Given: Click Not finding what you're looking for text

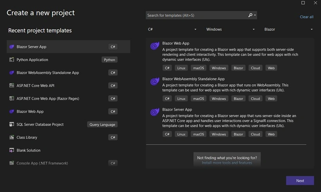Looking at the screenshot, I should [227, 158].
